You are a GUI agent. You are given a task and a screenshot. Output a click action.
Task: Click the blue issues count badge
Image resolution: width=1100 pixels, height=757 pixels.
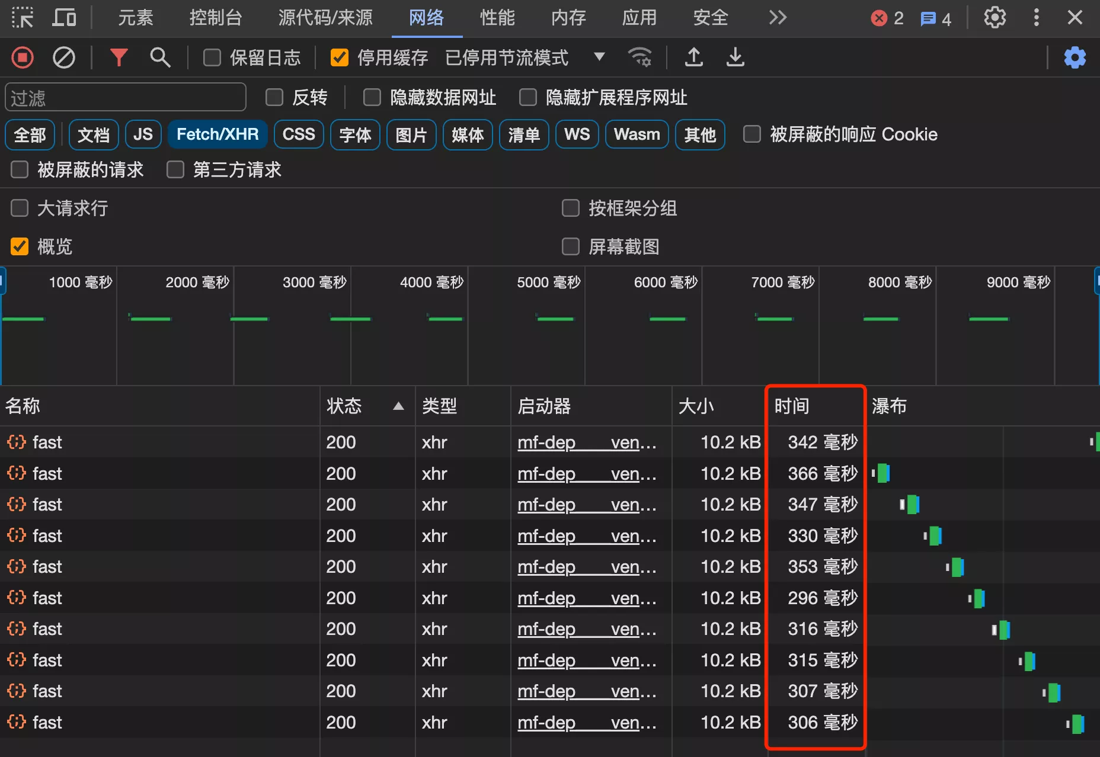pyautogui.click(x=936, y=19)
